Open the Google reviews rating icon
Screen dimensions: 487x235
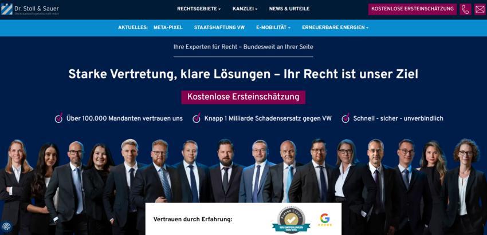pyautogui.click(x=325, y=220)
